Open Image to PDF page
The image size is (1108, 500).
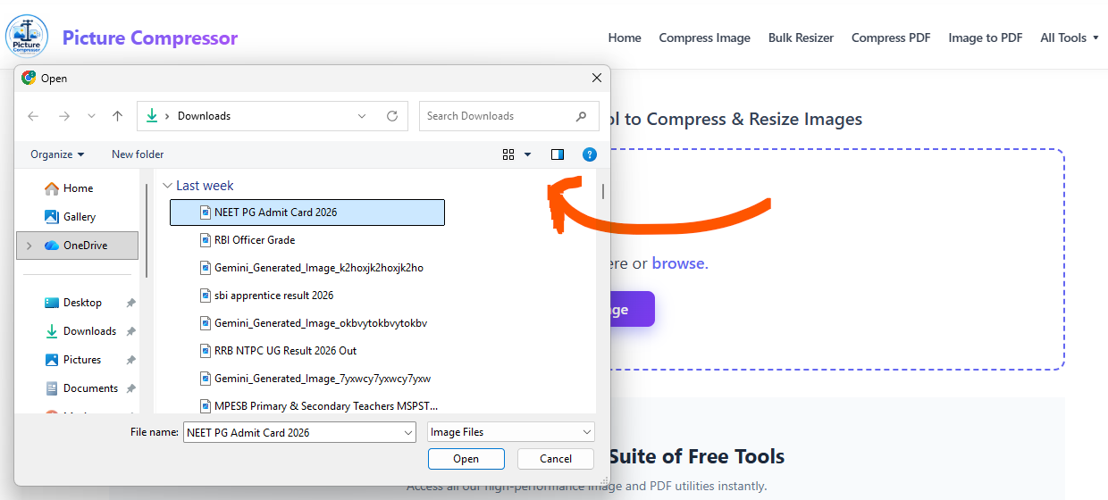(986, 37)
